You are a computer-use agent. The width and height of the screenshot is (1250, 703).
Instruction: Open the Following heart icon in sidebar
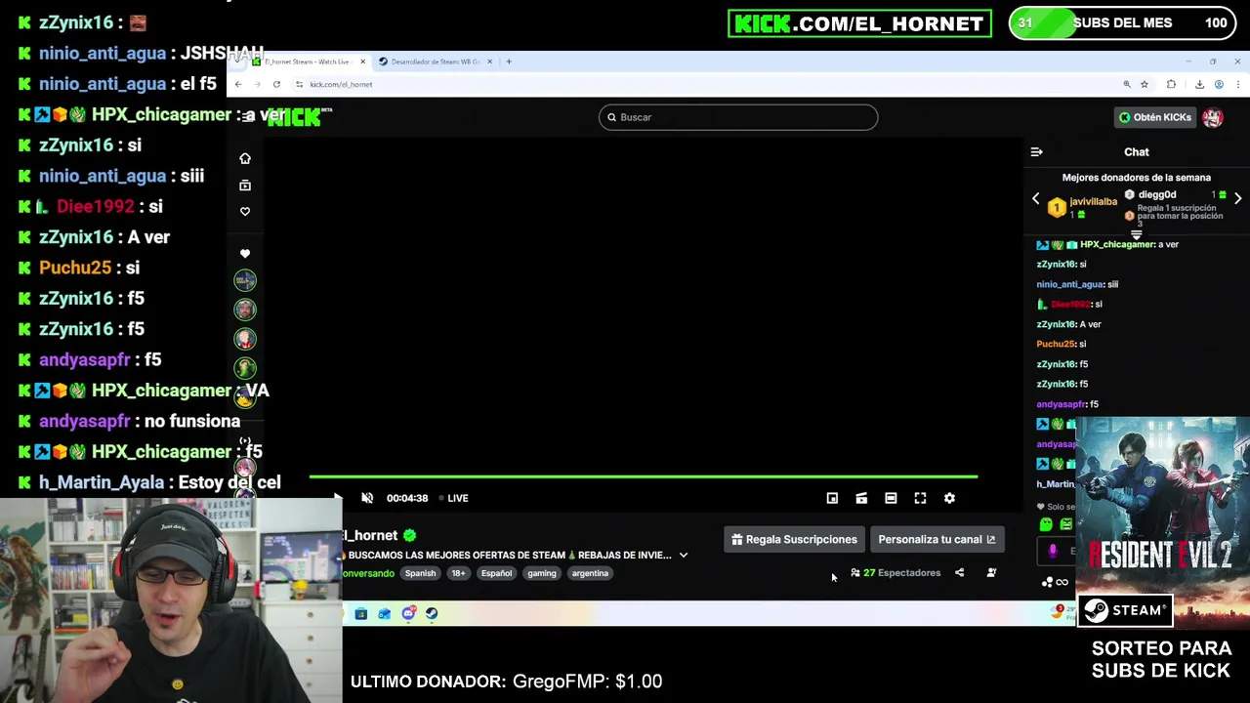click(245, 211)
